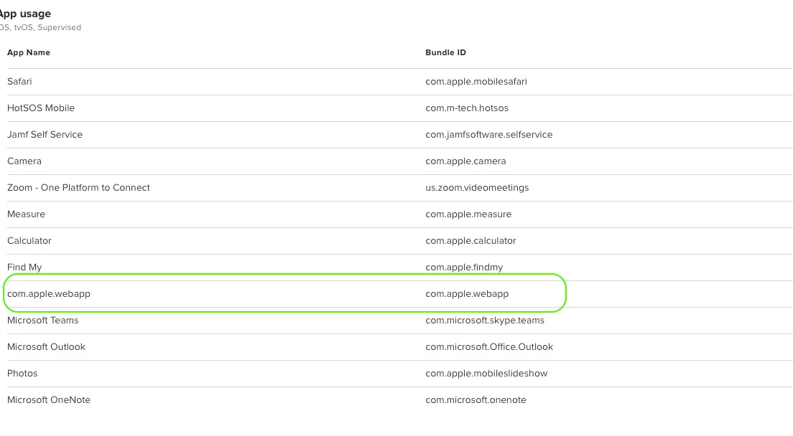The height and width of the screenshot is (436, 793).
Task: Select the Microsoft OneNote app name
Action: pyautogui.click(x=49, y=400)
